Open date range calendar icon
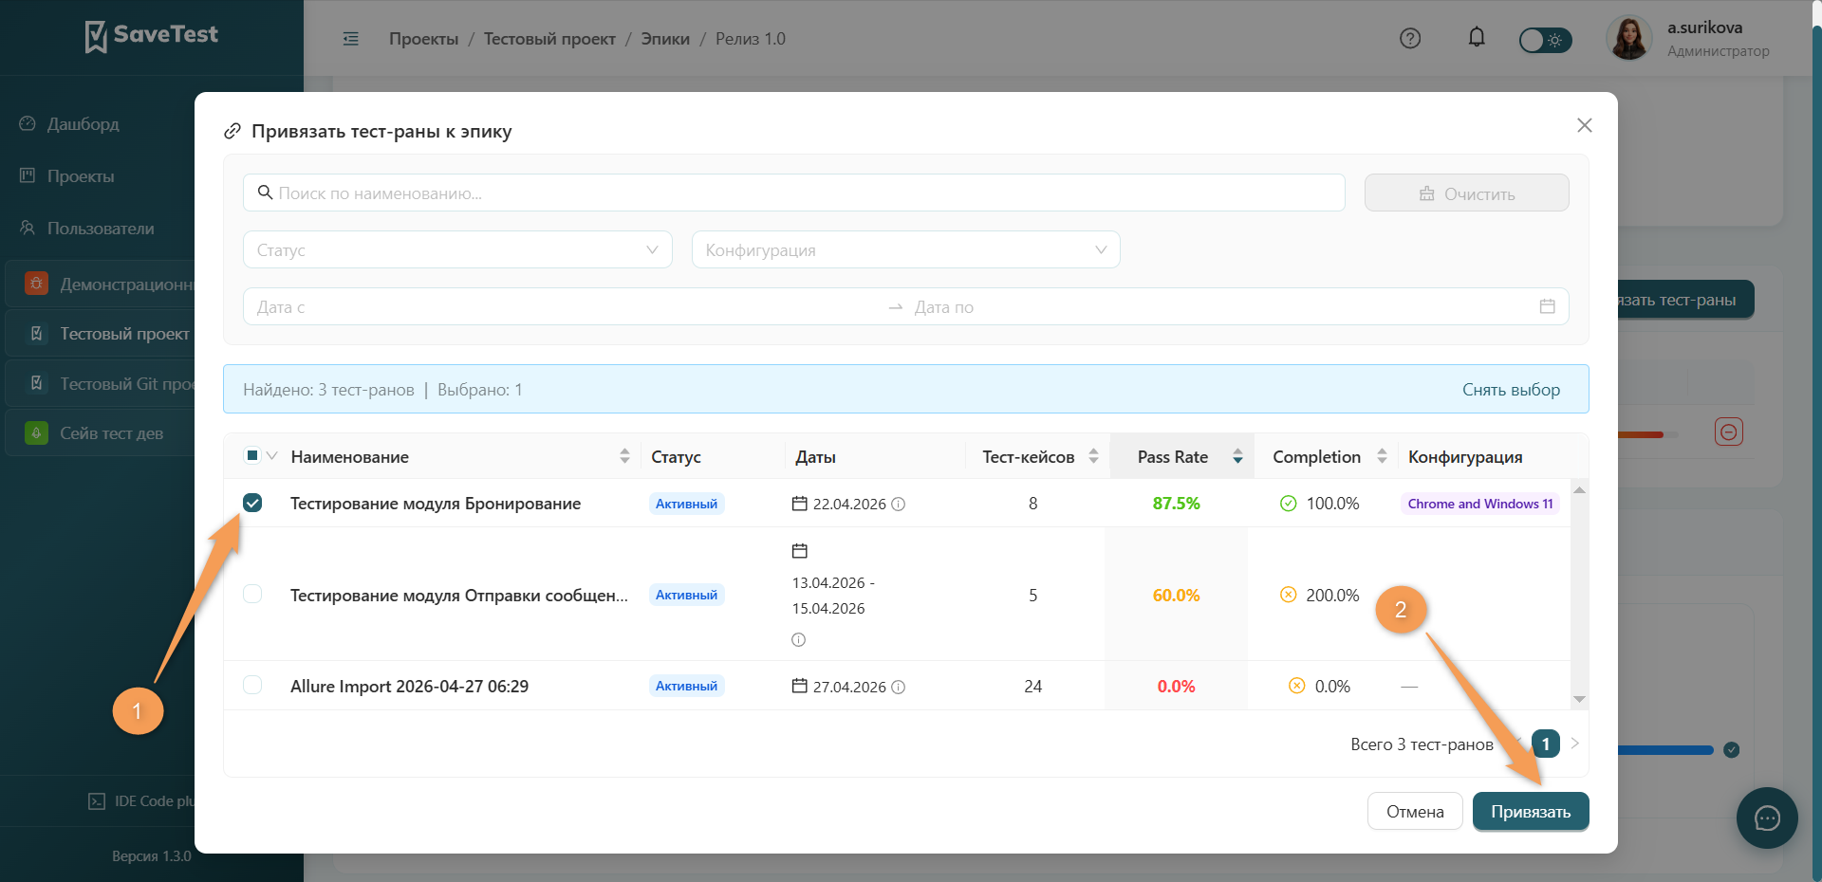Screen dimensions: 1822x882 [1547, 306]
